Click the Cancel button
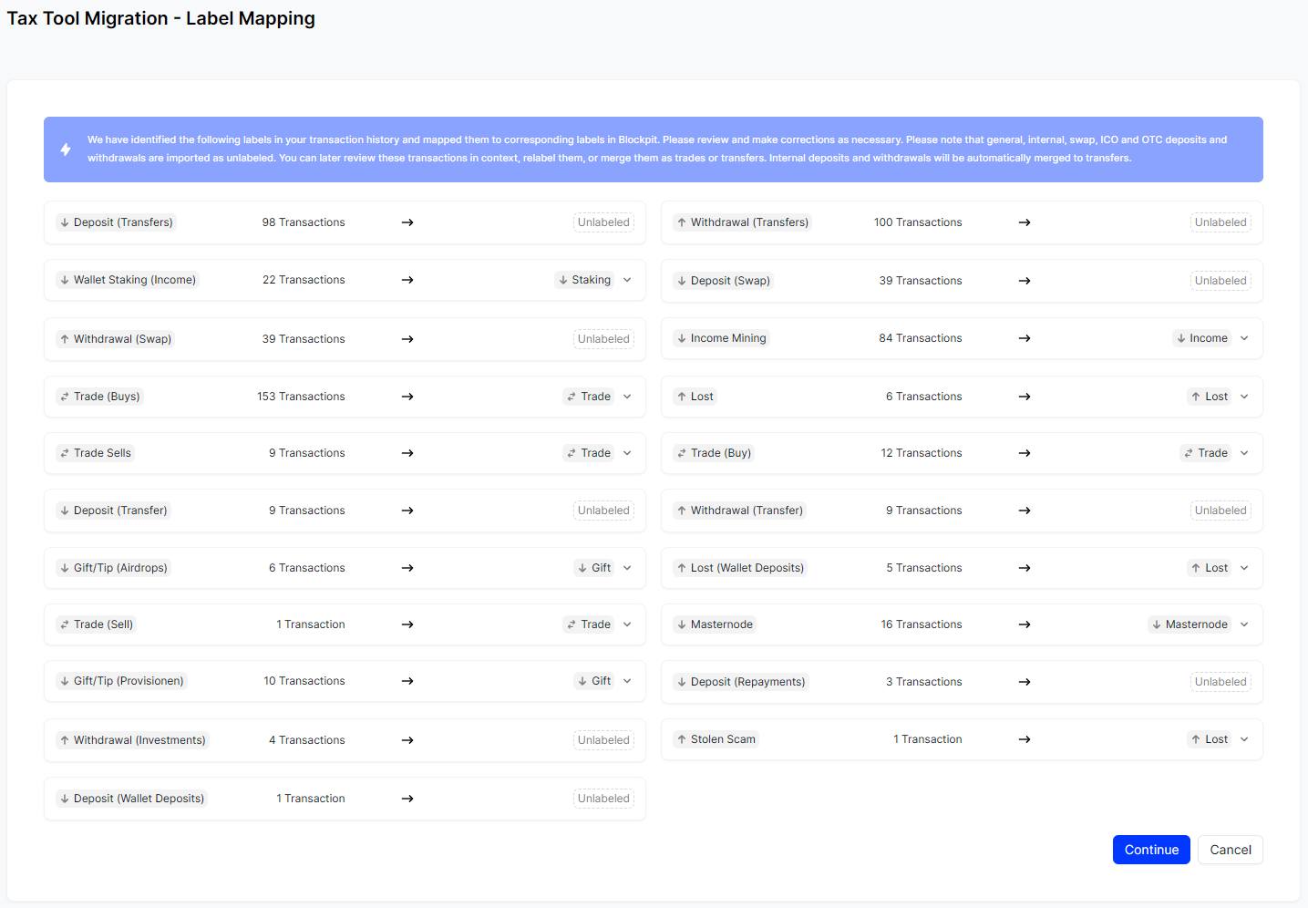1308x908 pixels. click(1230, 849)
